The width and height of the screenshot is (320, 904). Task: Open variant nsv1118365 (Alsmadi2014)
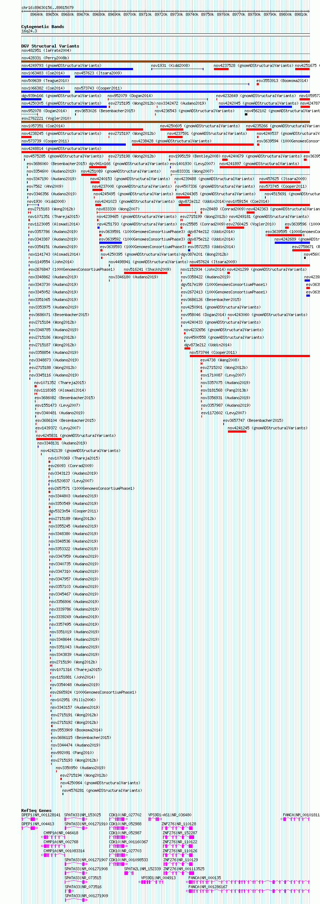(60, 390)
